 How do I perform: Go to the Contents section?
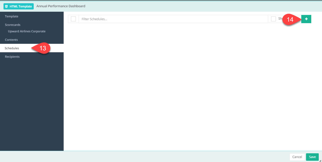(x=11, y=40)
